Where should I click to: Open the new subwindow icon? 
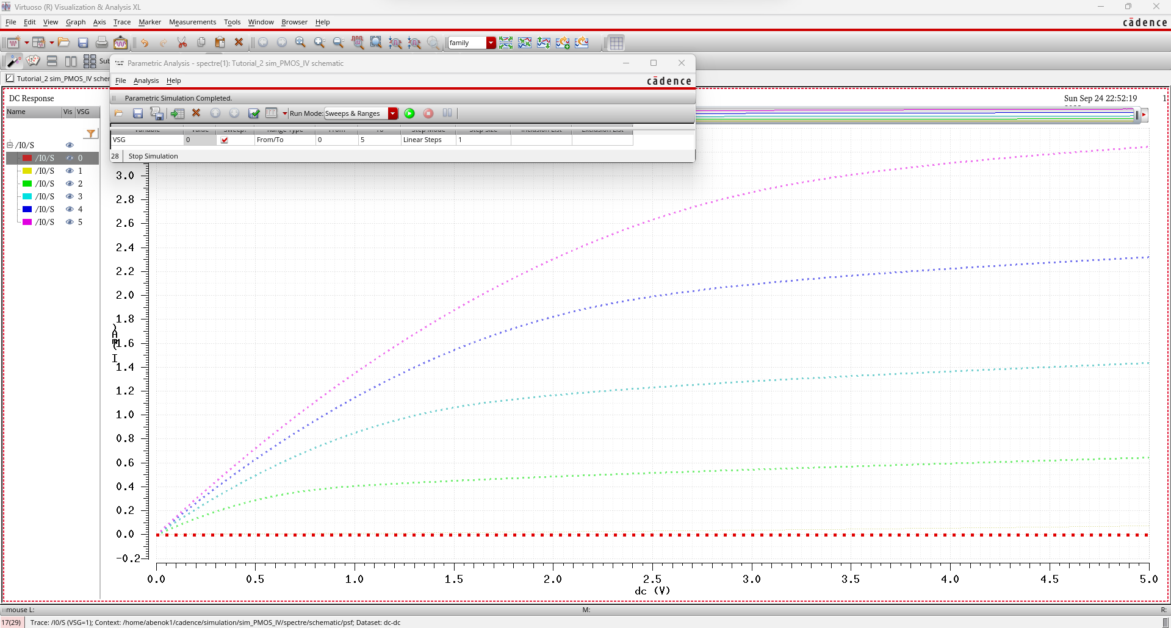(38, 43)
